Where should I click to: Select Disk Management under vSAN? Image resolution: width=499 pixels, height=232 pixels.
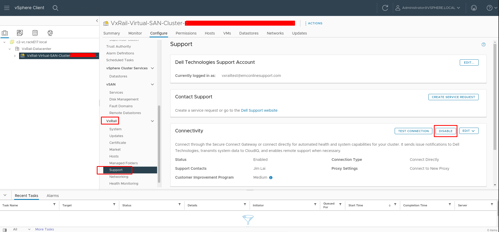pos(124,99)
